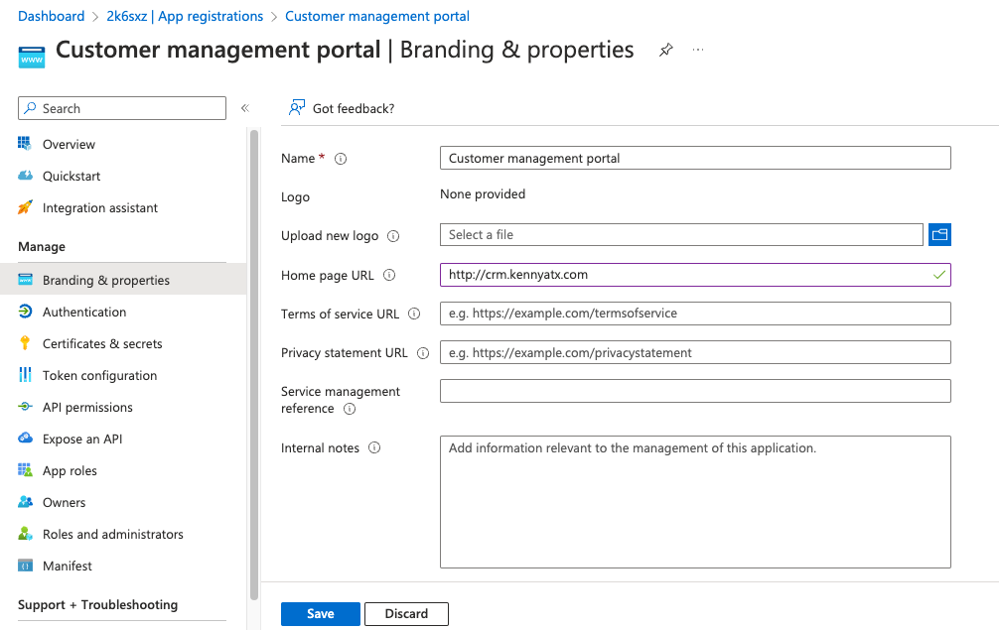Navigate to Dashboard via breadcrumb
Screen dimensions: 999x630
click(51, 16)
